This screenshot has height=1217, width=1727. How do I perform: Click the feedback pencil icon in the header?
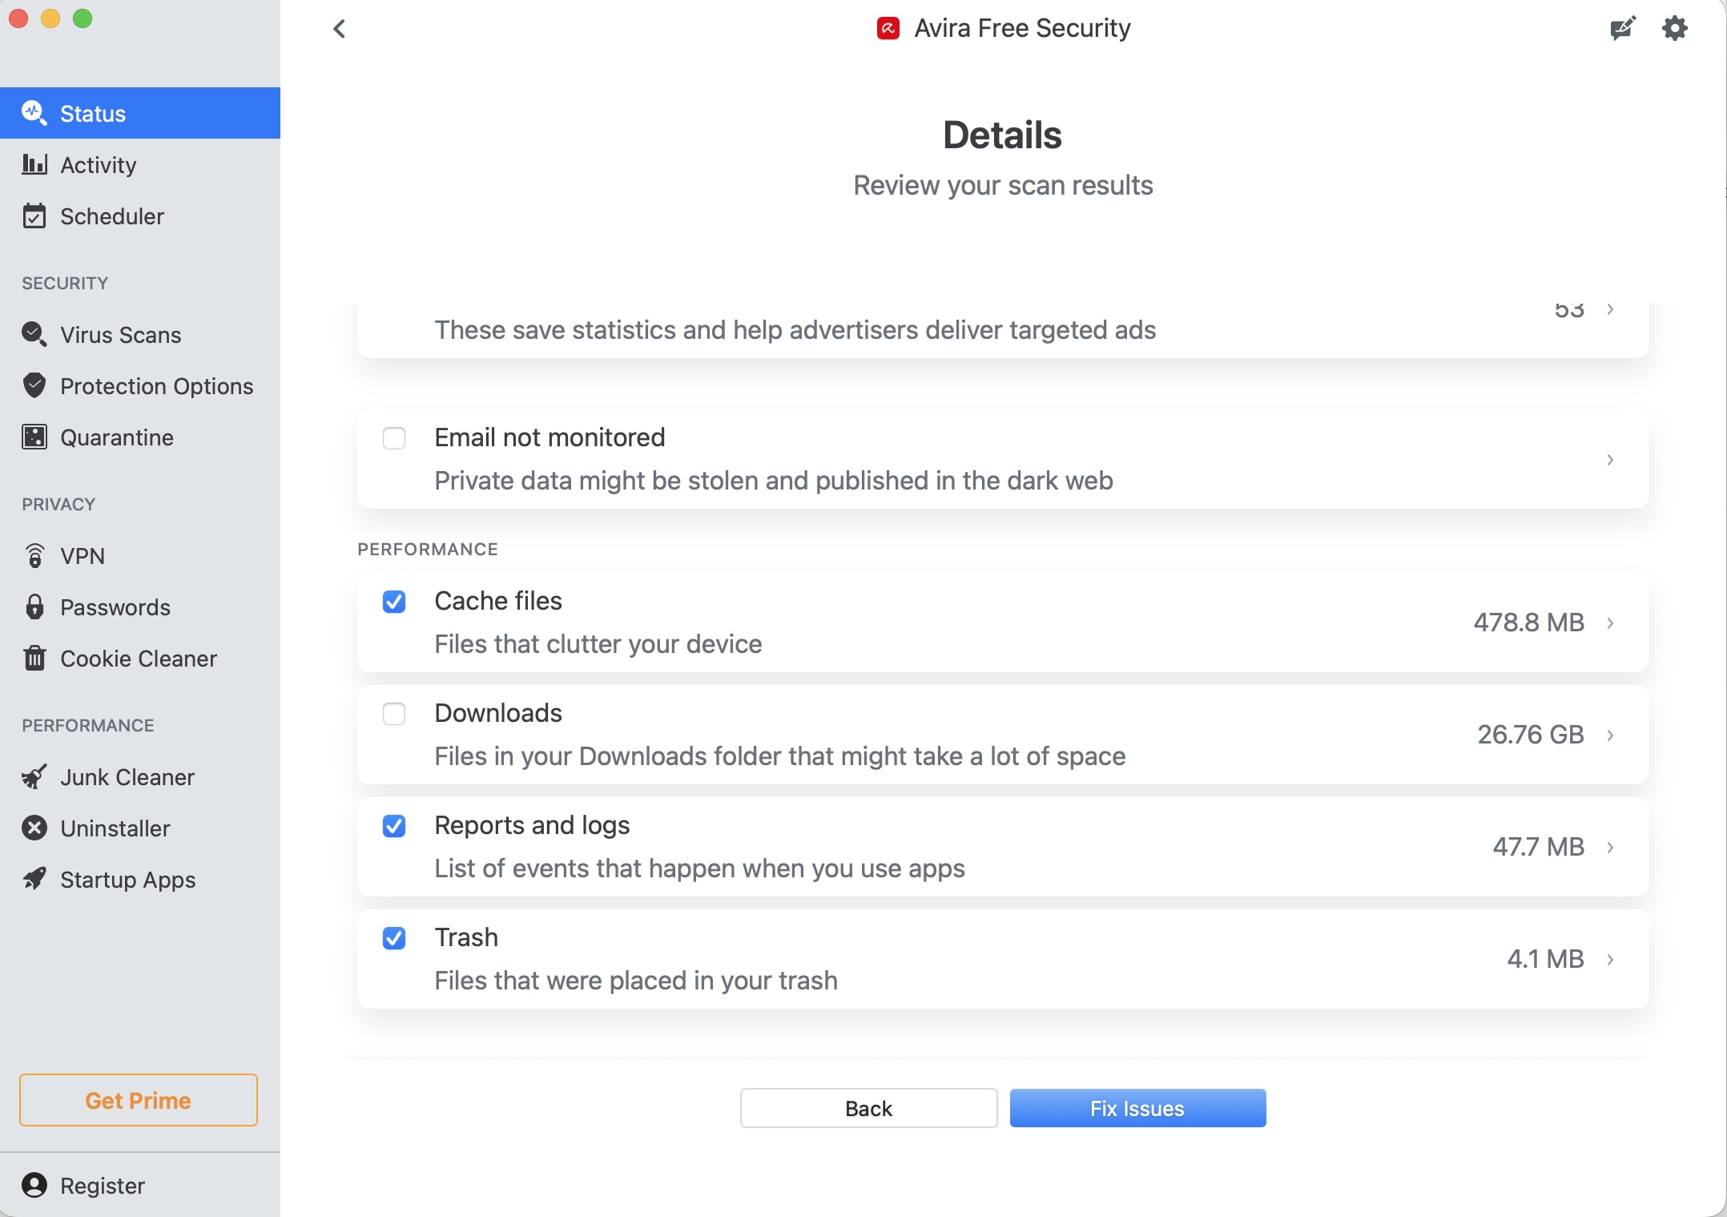[1622, 29]
